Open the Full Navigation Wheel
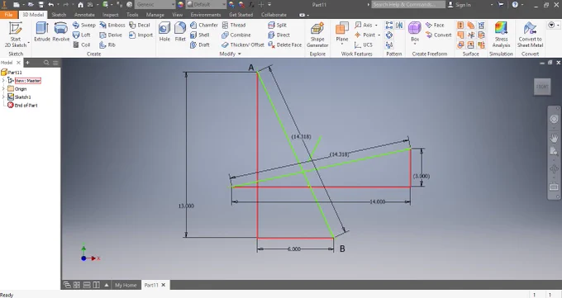The image size is (562, 298). [x=554, y=119]
